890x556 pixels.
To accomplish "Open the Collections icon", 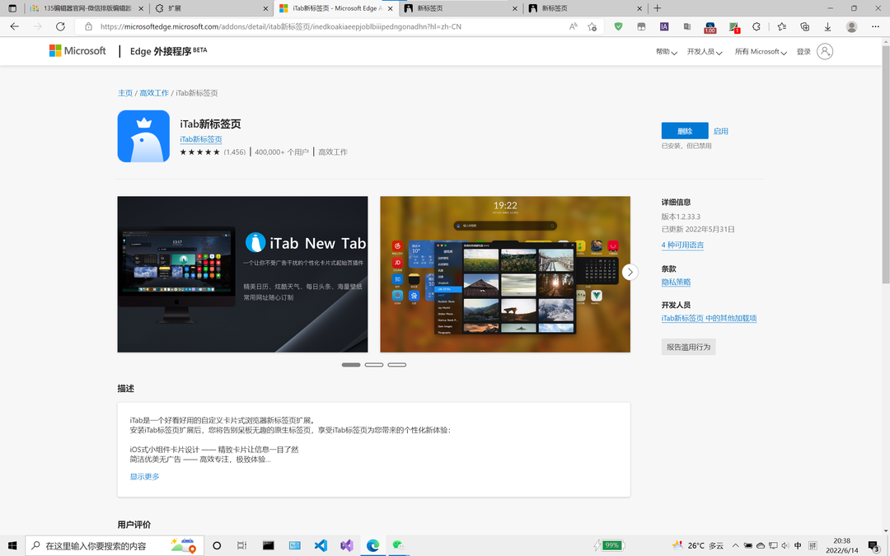I will point(804,26).
